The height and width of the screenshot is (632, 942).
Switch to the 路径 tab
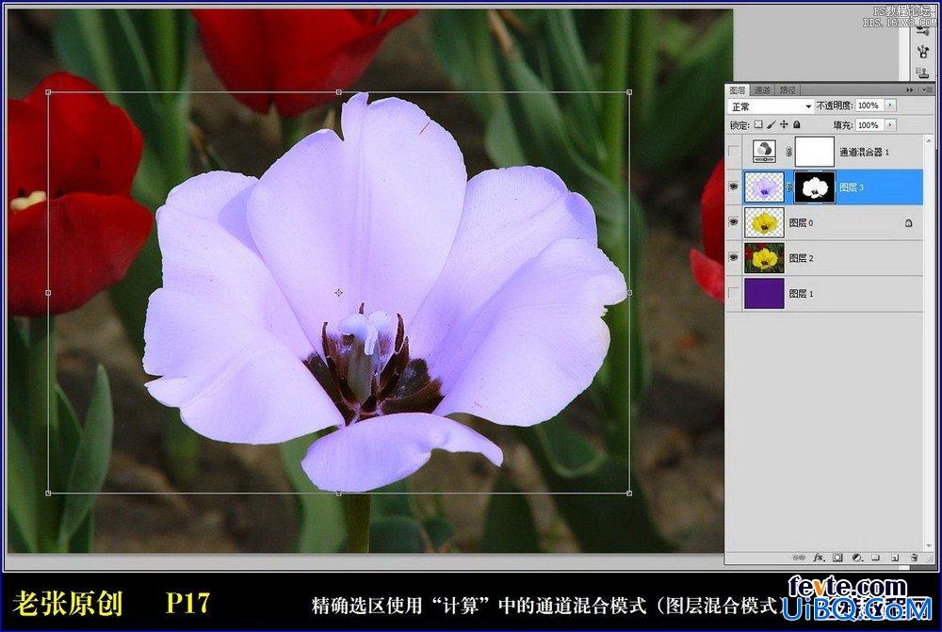(x=788, y=90)
